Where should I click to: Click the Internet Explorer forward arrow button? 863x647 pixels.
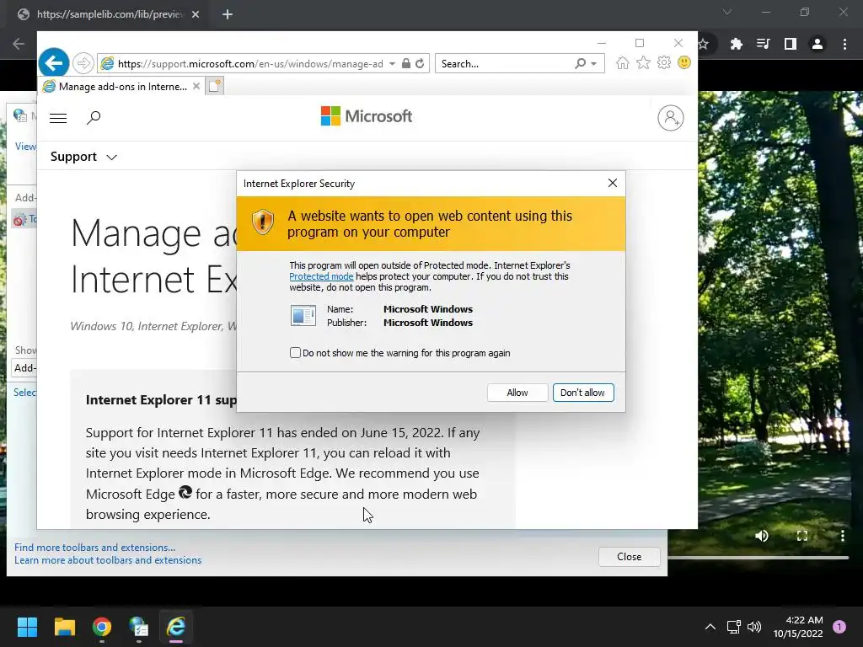click(x=83, y=63)
